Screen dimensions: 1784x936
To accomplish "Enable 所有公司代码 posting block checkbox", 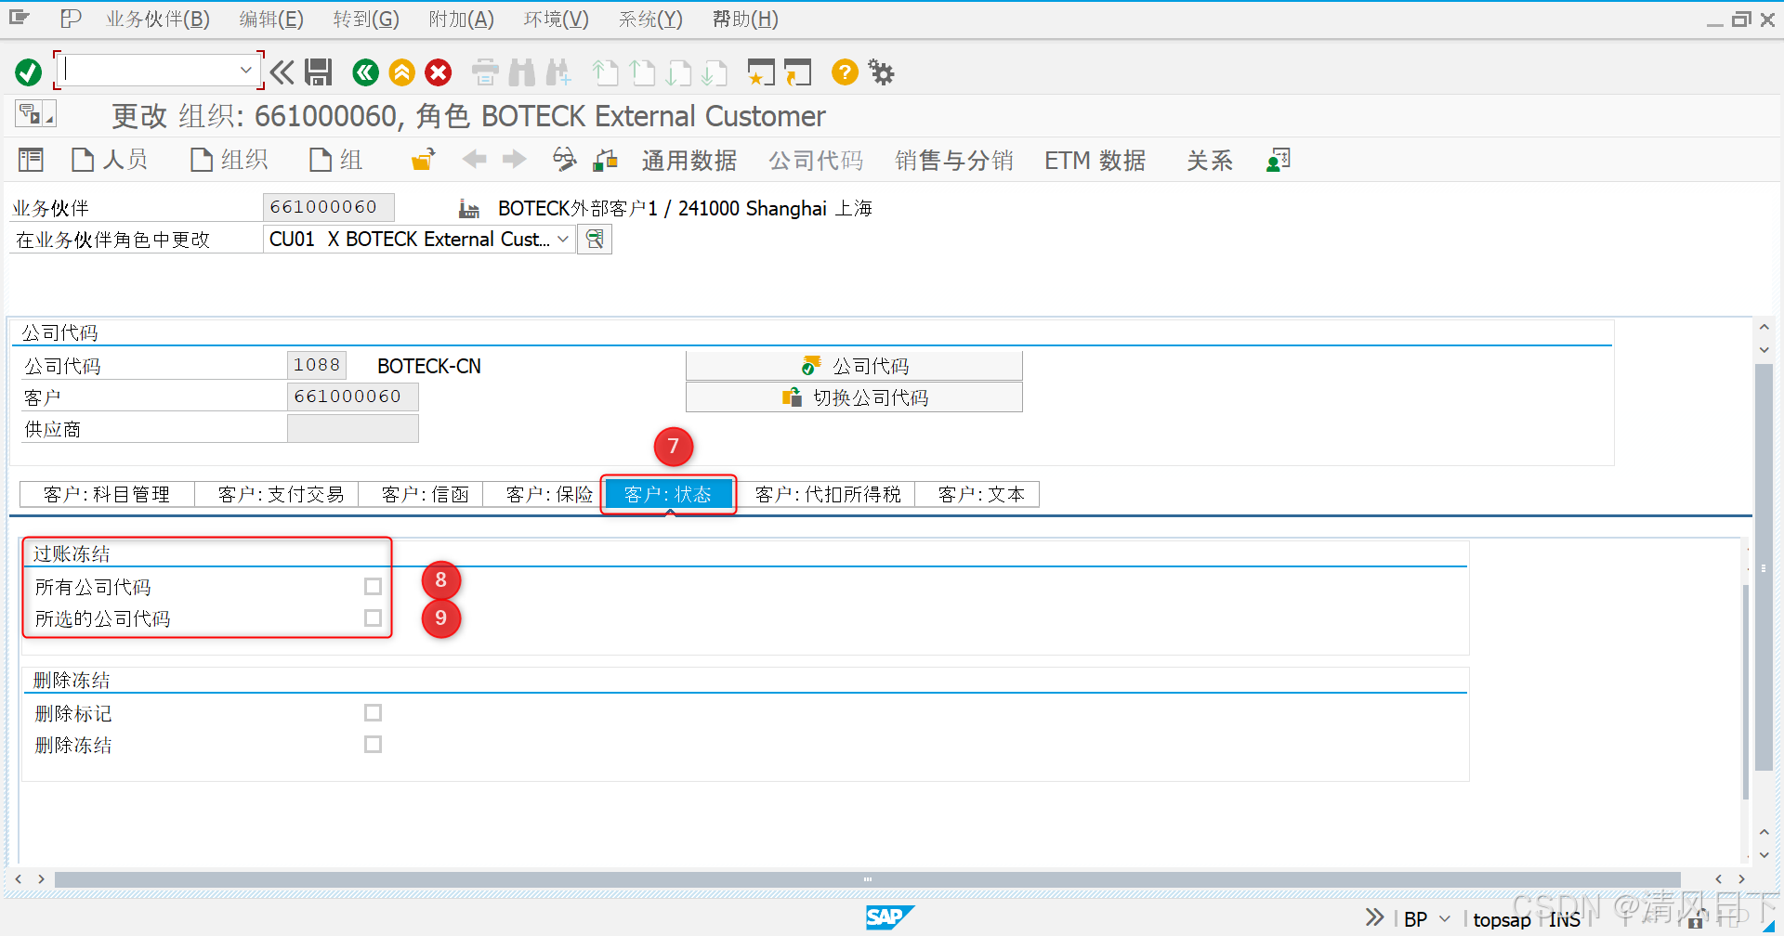I will click(373, 586).
